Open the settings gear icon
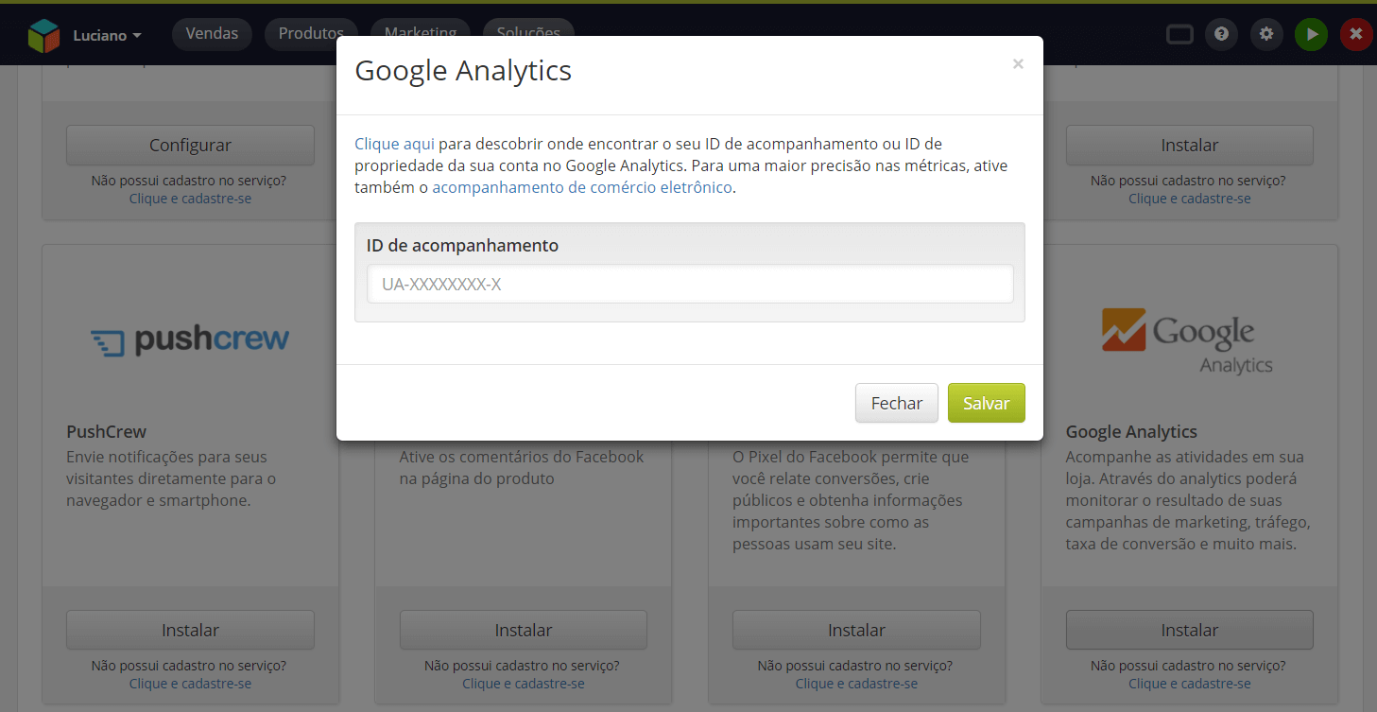This screenshot has width=1377, height=712. click(x=1266, y=34)
